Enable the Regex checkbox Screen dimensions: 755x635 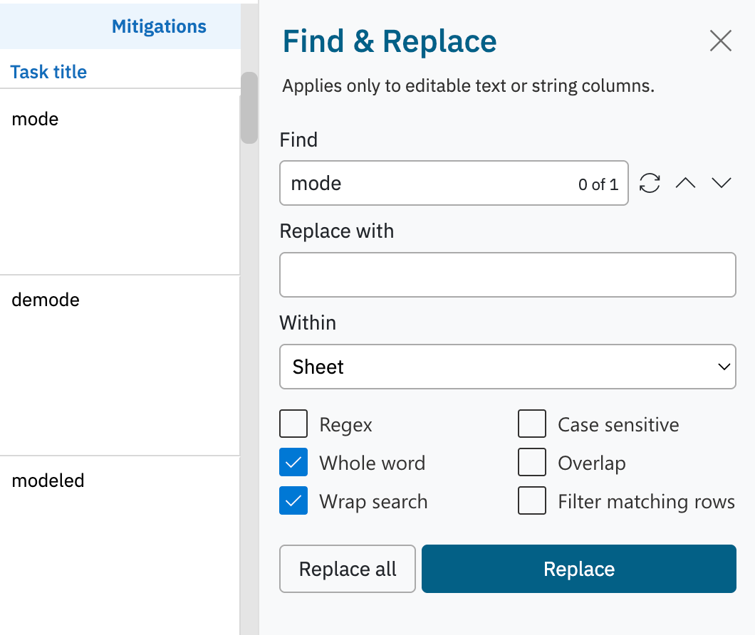click(x=293, y=424)
